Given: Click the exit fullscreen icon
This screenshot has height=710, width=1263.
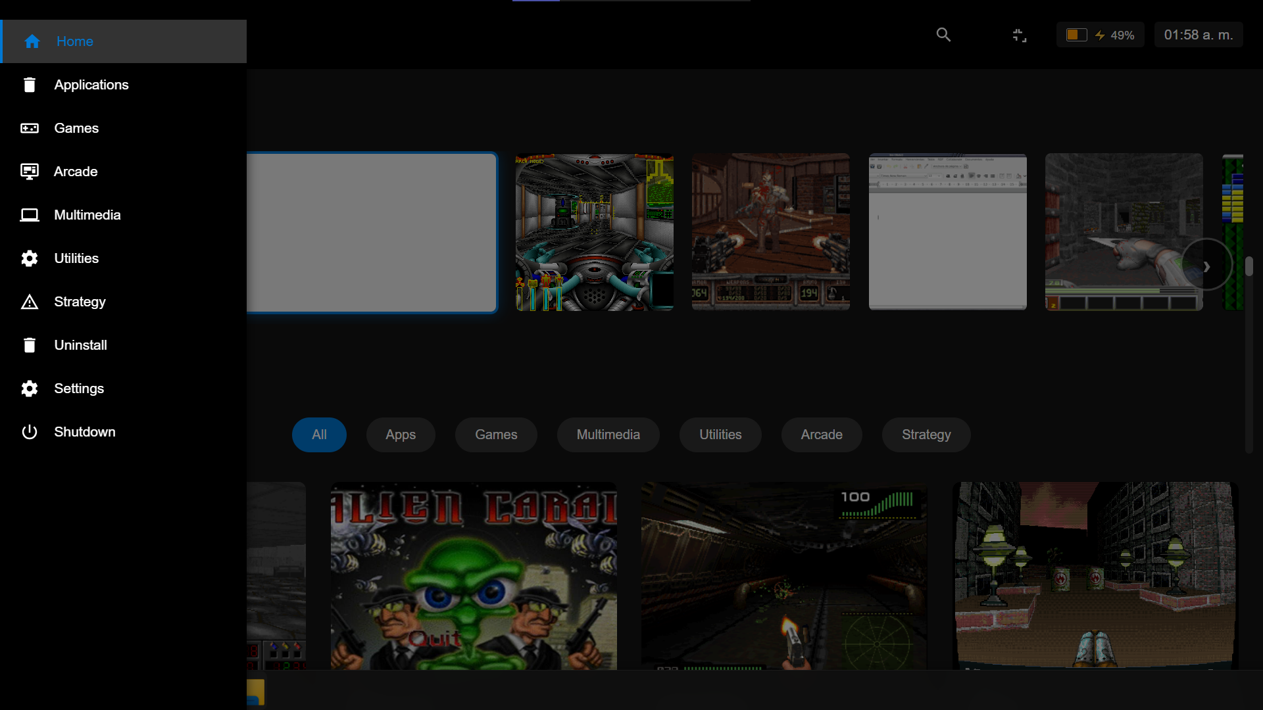Looking at the screenshot, I should (x=1019, y=35).
